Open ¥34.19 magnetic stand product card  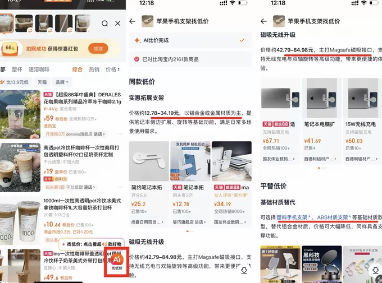click(231, 184)
